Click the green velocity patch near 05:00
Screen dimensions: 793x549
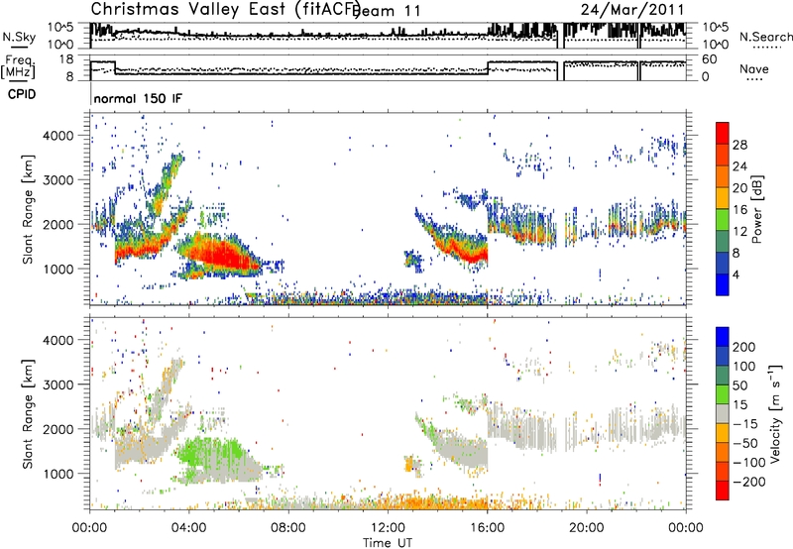click(x=210, y=453)
